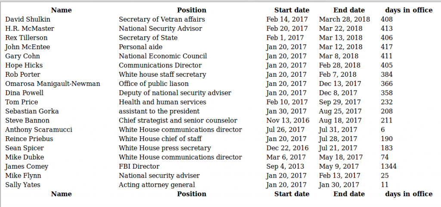Image resolution: width=441 pixels, height=207 pixels.
Task: Click the Secretary of State position cell
Action: pos(148,38)
